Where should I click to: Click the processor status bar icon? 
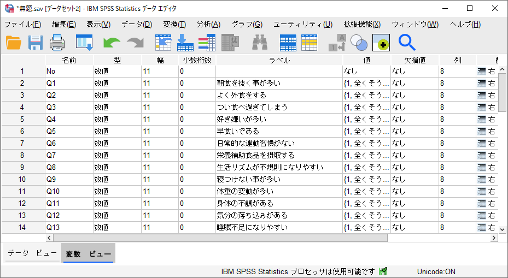383,271
